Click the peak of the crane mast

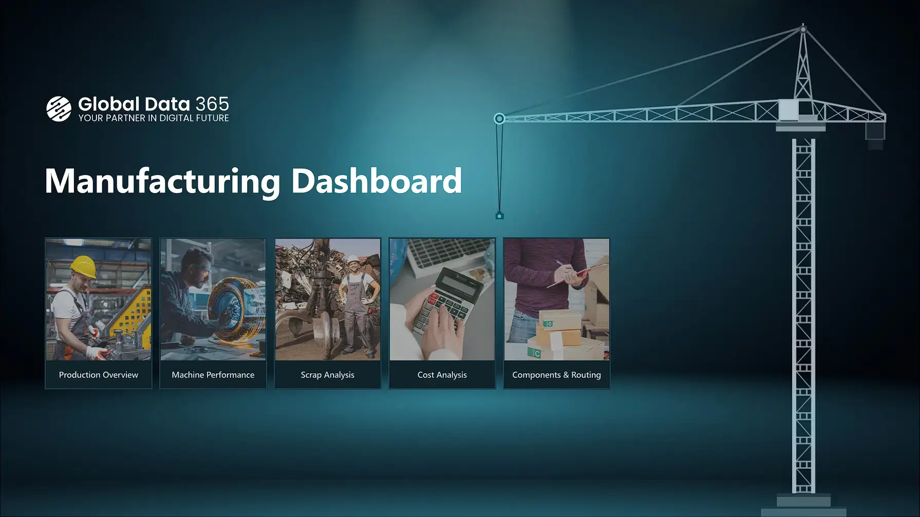(x=803, y=28)
